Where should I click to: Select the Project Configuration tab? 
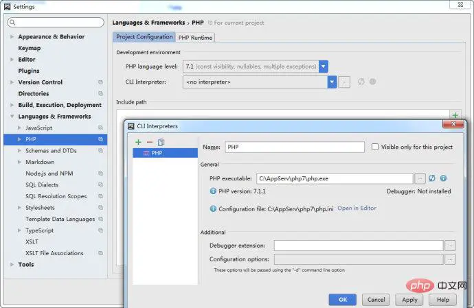point(144,37)
